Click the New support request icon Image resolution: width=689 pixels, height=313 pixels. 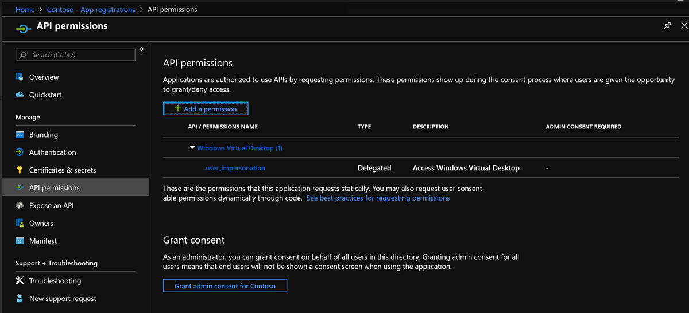(20, 299)
